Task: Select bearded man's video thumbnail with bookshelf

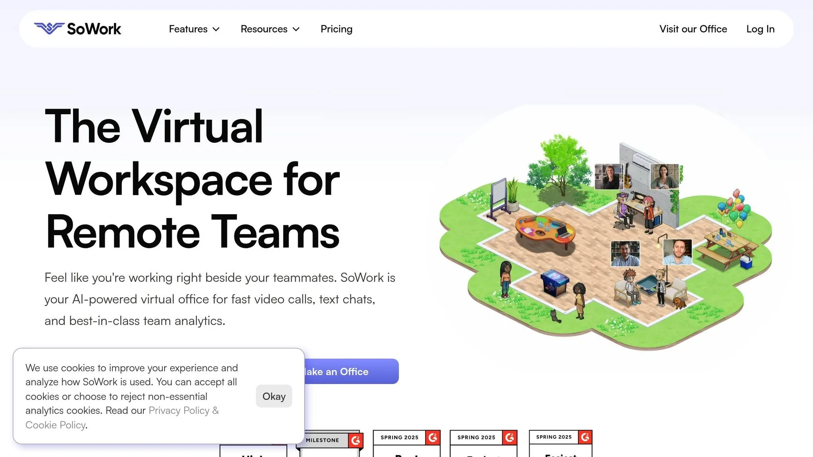Action: click(625, 253)
